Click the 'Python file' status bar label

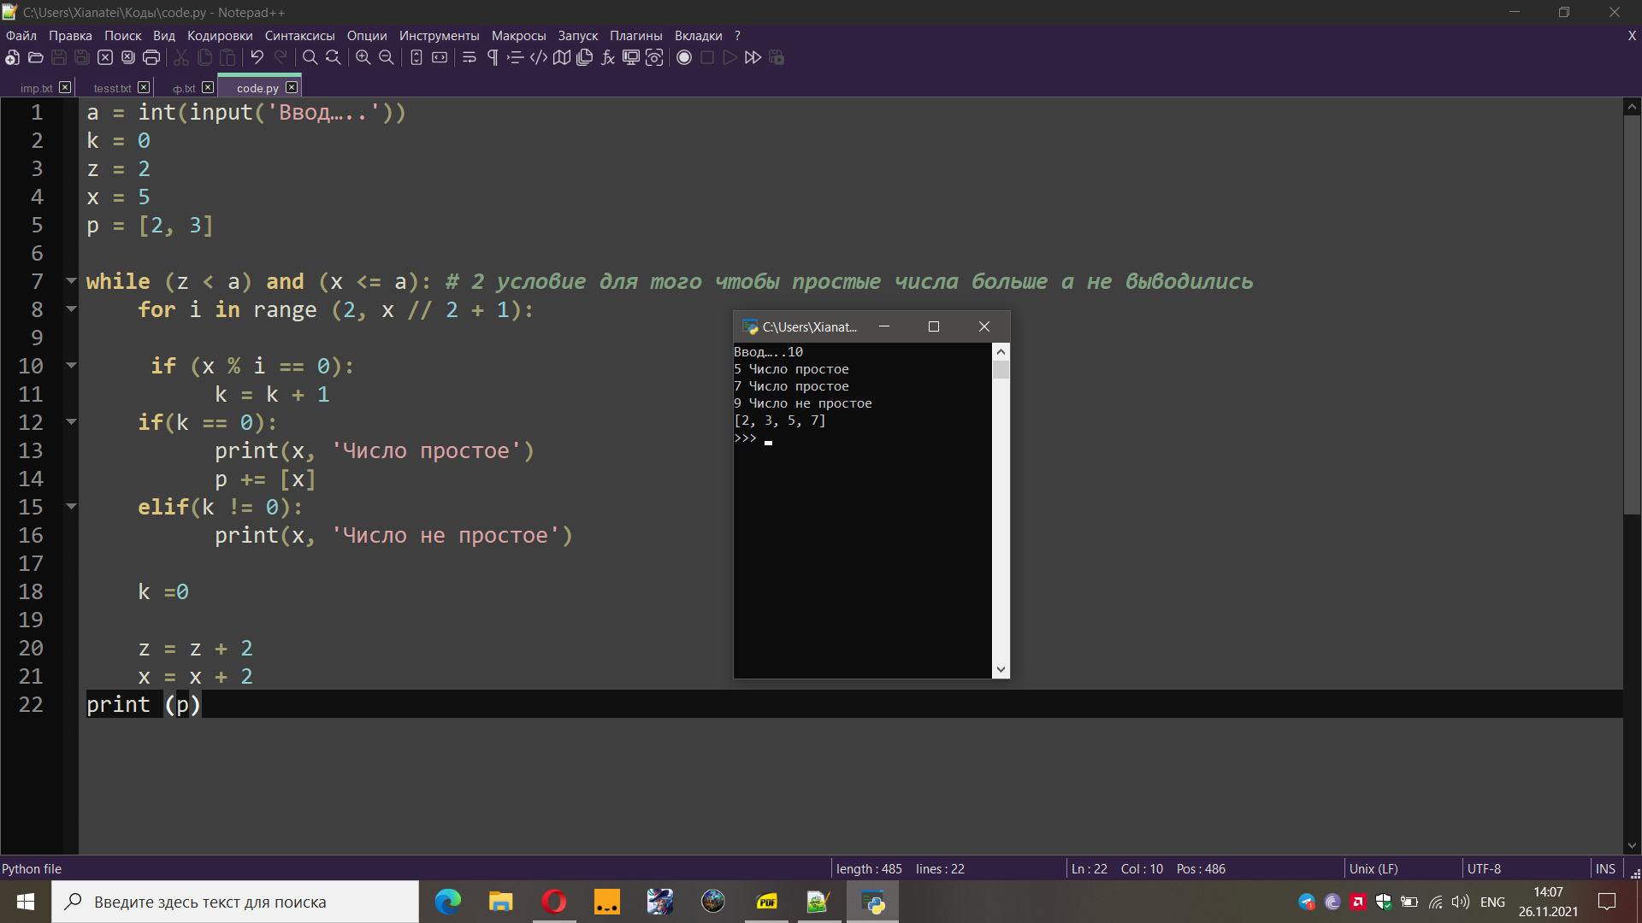pyautogui.click(x=32, y=868)
